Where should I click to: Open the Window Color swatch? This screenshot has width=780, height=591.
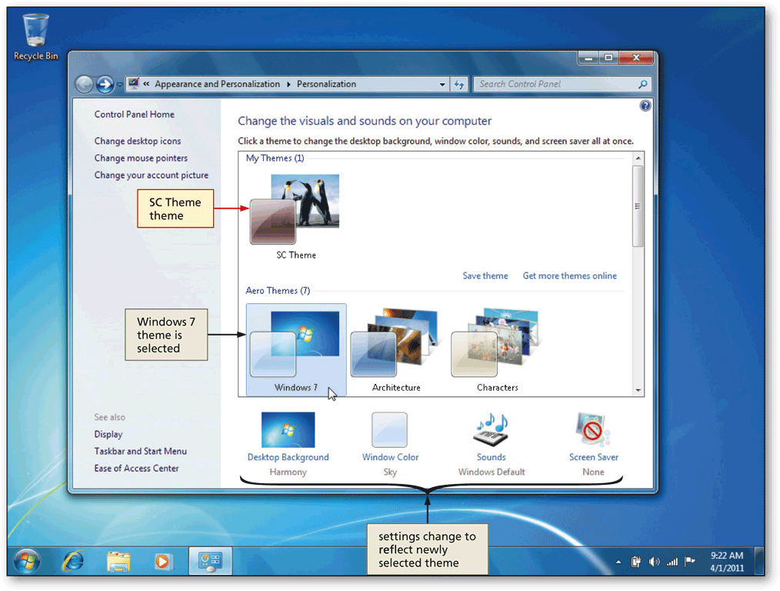[x=389, y=430]
